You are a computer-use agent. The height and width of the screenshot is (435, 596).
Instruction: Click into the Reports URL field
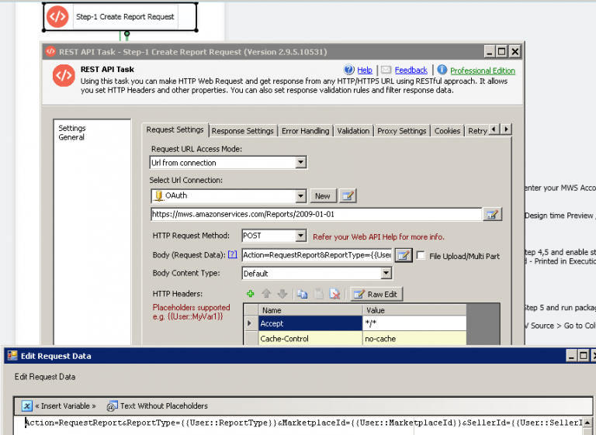point(317,214)
